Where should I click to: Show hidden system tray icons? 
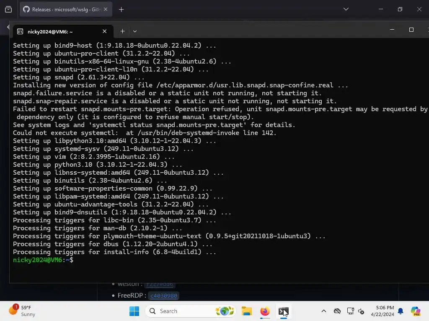coord(324,311)
